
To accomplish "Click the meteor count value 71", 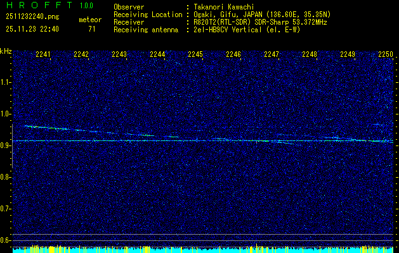I will (92, 29).
